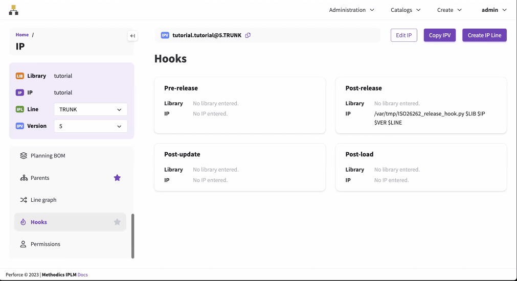
Task: Collapse the sidebar with arrow icon
Action: (x=132, y=36)
